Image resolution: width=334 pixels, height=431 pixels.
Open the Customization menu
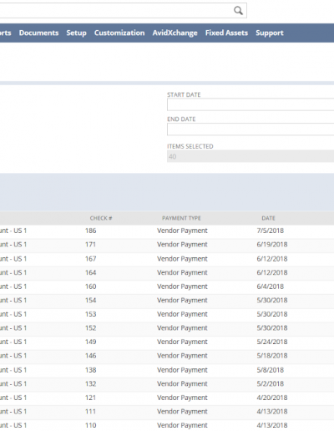(119, 33)
